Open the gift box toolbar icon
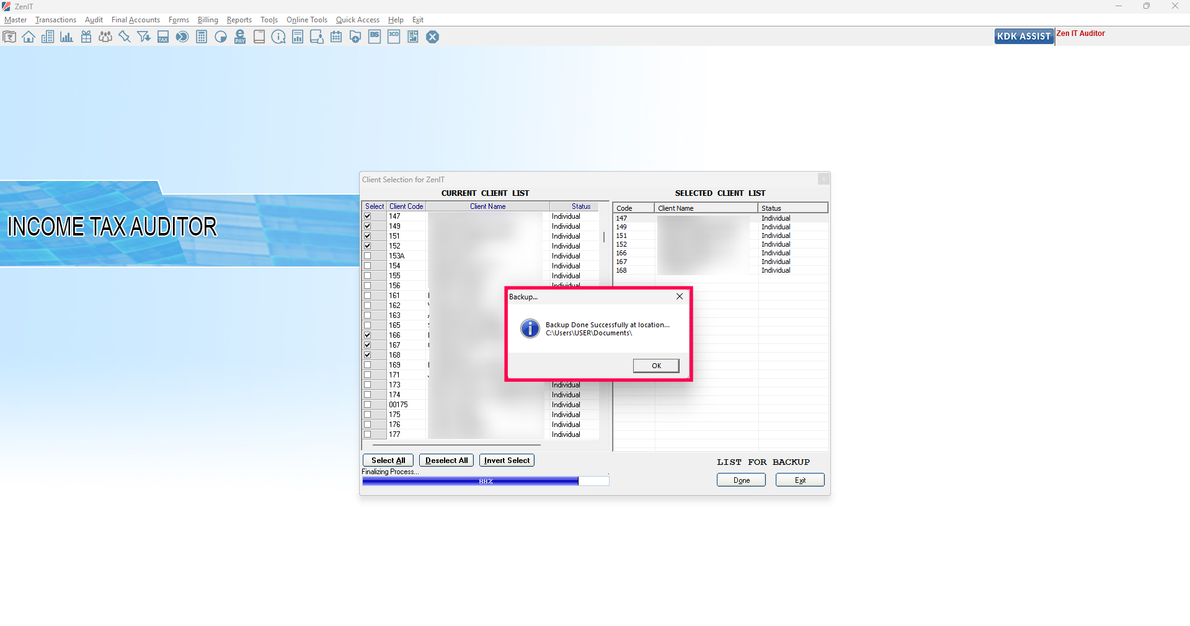1190x626 pixels. click(86, 37)
